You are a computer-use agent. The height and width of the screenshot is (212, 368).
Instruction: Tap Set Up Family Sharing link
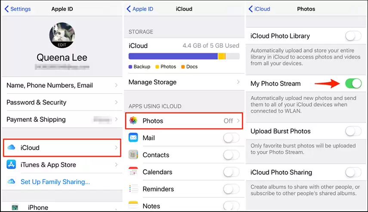click(x=55, y=182)
